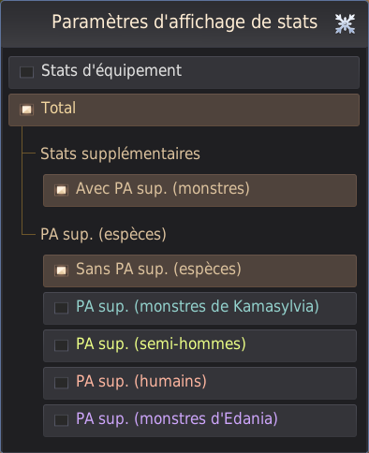Choose the yellow semi-hommes label

pos(161,344)
